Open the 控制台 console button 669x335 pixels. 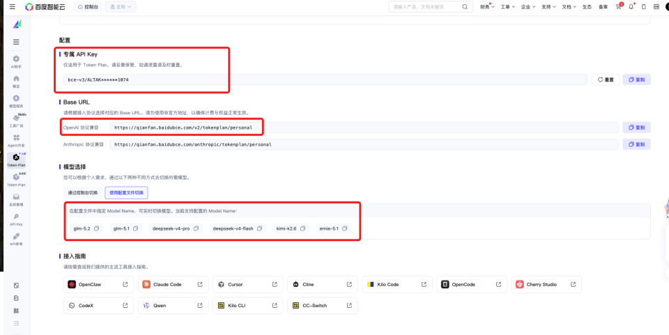(88, 7)
